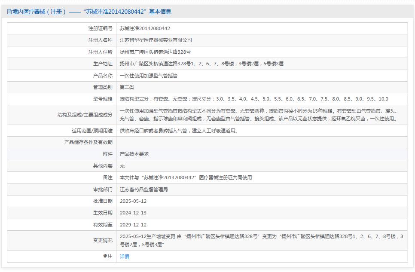Click the document icon before the page title
415x272 pixels.
(9, 12)
